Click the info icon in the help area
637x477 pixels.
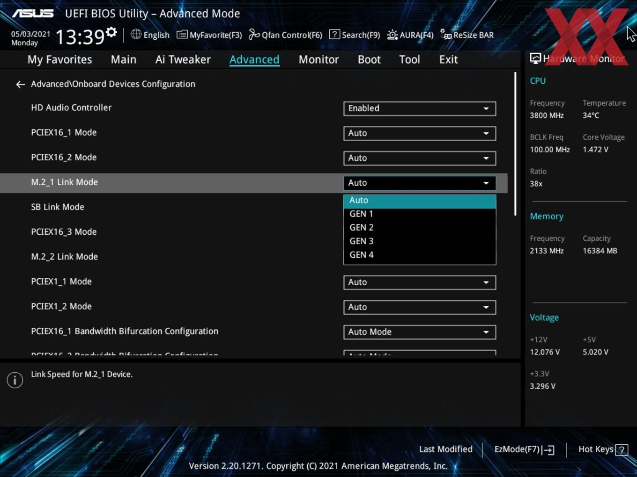pos(15,380)
